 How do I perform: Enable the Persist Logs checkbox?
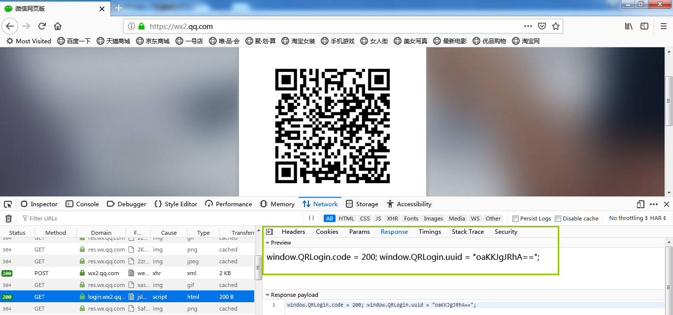[x=515, y=219]
